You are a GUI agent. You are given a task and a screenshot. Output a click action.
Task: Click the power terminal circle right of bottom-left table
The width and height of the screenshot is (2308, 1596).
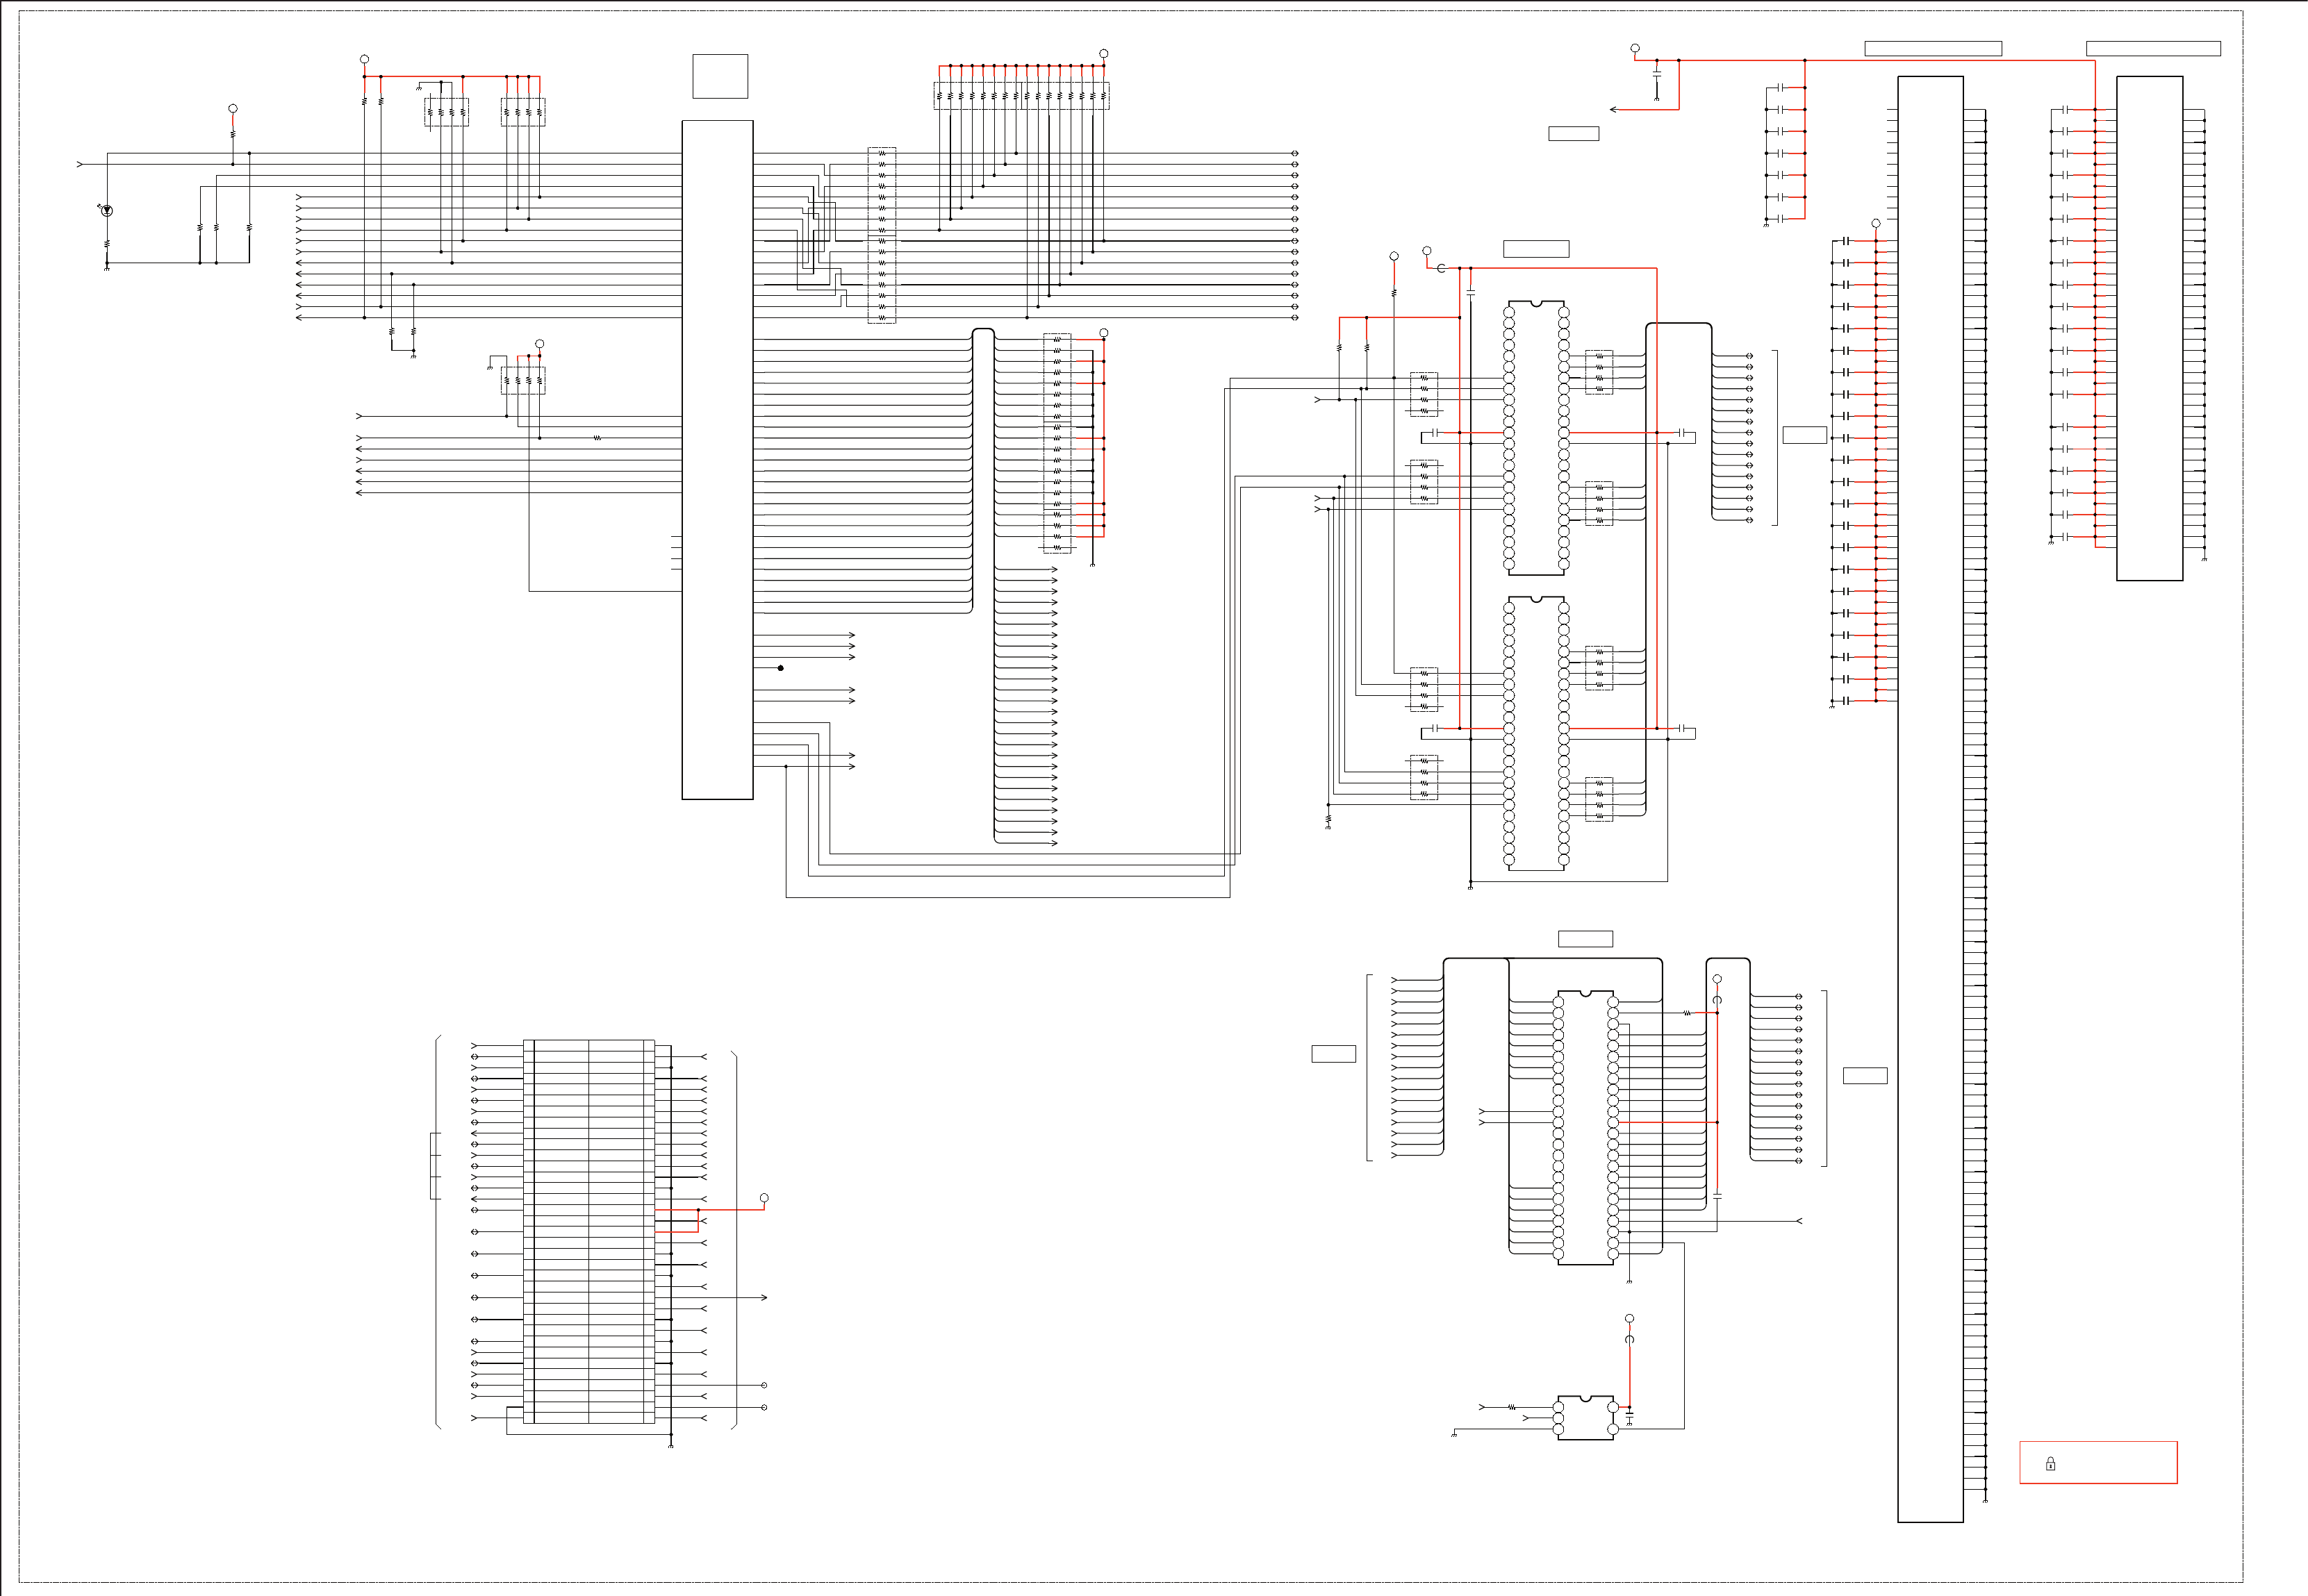coord(764,1198)
